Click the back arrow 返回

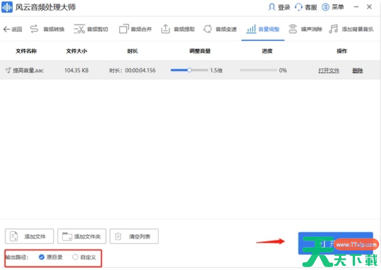tap(12, 28)
